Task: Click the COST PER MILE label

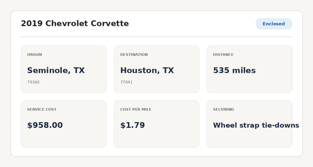Action: click(x=136, y=109)
